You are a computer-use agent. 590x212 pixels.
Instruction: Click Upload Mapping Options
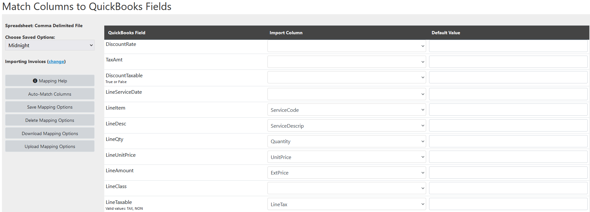50,146
